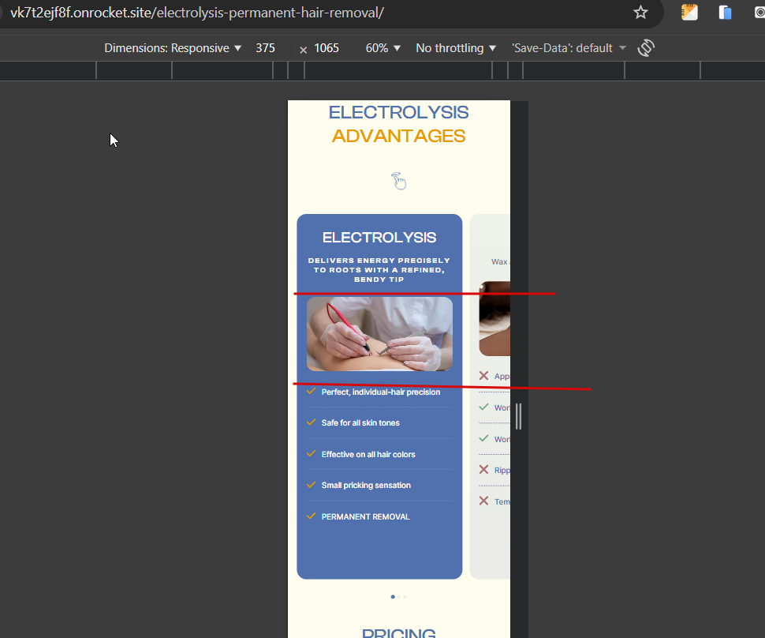Click 'Effective on all hair colors' row
This screenshot has width=765, height=638.
coord(379,454)
